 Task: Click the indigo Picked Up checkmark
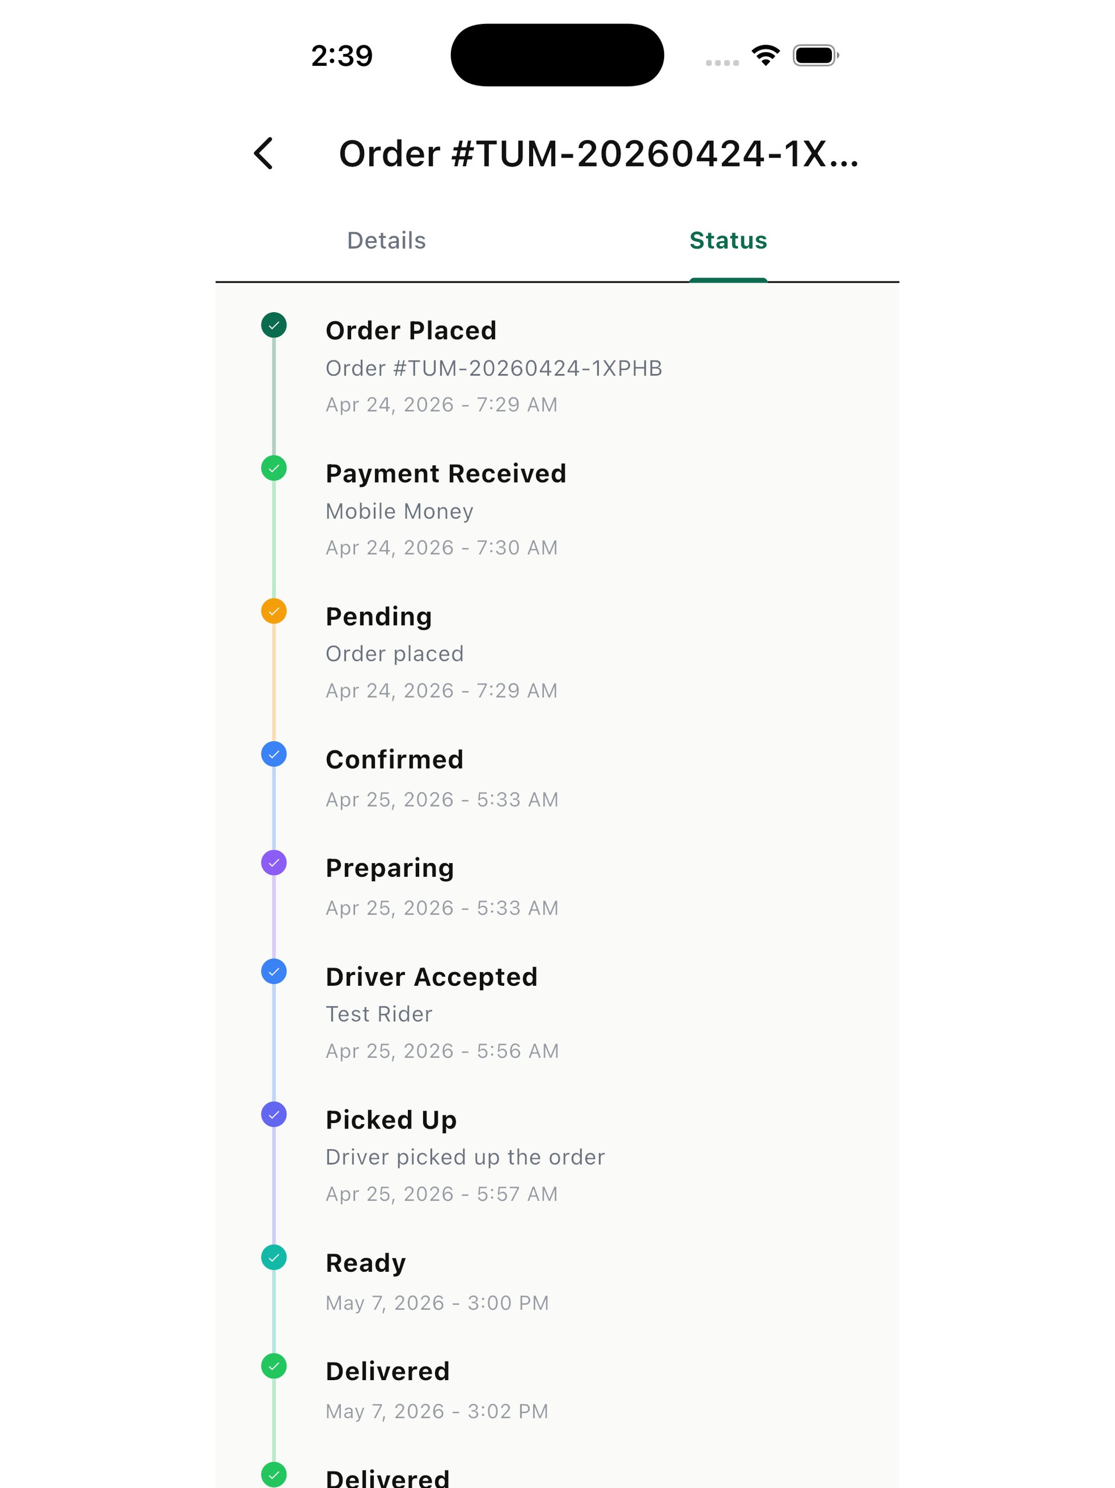point(274,1115)
